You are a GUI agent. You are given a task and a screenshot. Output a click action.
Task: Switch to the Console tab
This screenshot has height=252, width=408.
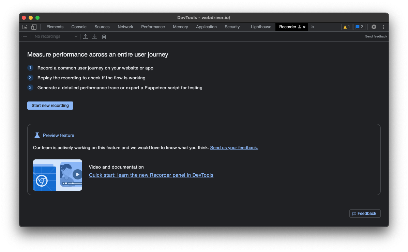(x=79, y=27)
